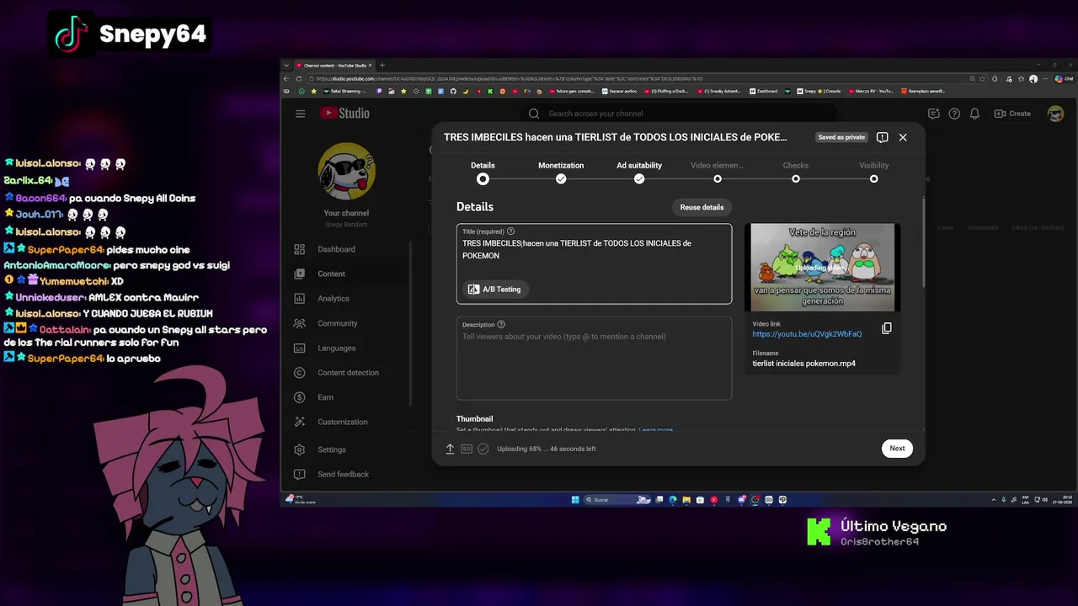Open the Customization wand icon
Screen dimensions: 1078x606
299,422
